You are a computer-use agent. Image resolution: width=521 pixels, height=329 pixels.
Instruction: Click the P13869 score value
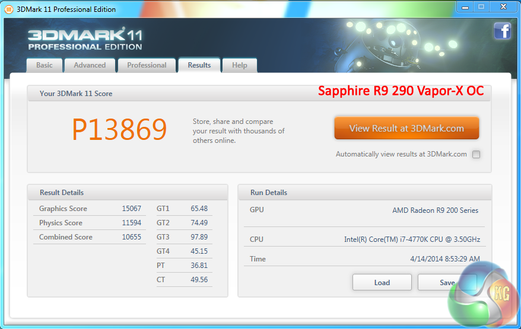[x=119, y=130]
